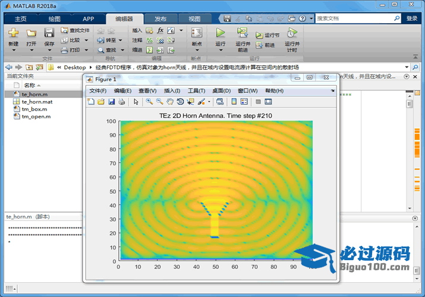425x297 pixels.
Task: Open the dropdown arrow under 运行
Action: pyautogui.click(x=221, y=50)
